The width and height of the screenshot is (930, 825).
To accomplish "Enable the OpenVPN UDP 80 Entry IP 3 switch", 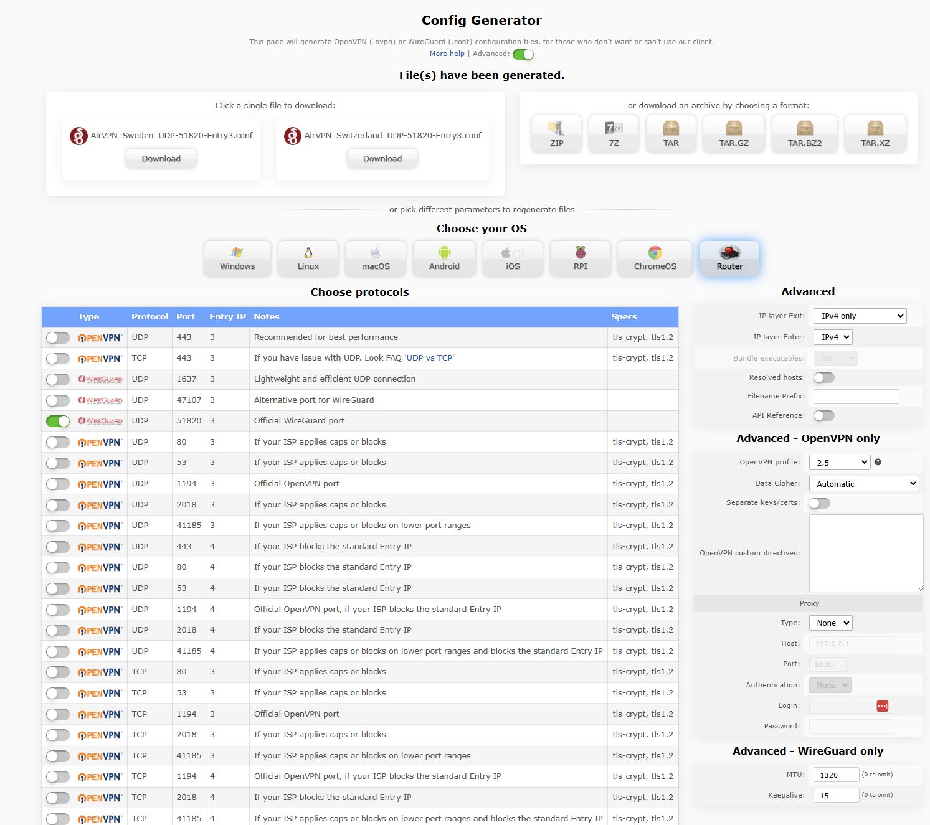I will [58, 442].
